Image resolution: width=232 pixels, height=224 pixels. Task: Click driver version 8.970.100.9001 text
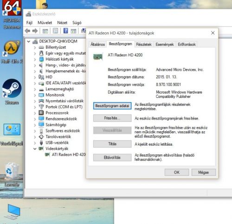(x=168, y=84)
